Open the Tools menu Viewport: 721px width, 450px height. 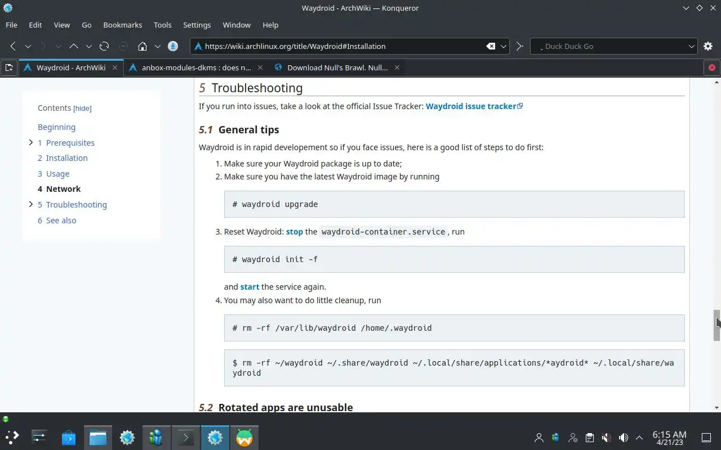point(162,25)
